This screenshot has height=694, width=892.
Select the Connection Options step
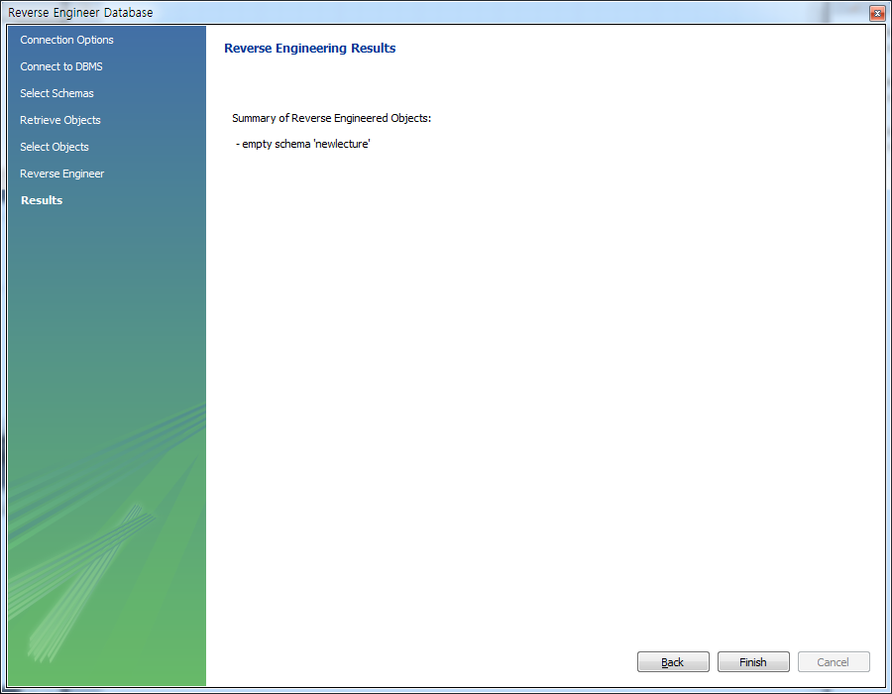[66, 40]
